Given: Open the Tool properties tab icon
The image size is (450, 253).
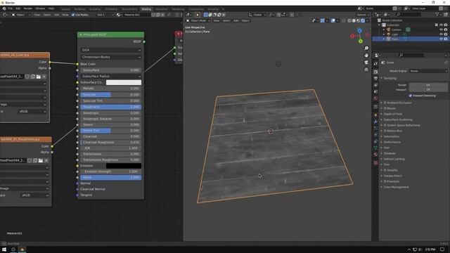Looking at the screenshot, I should pyautogui.click(x=375, y=63).
